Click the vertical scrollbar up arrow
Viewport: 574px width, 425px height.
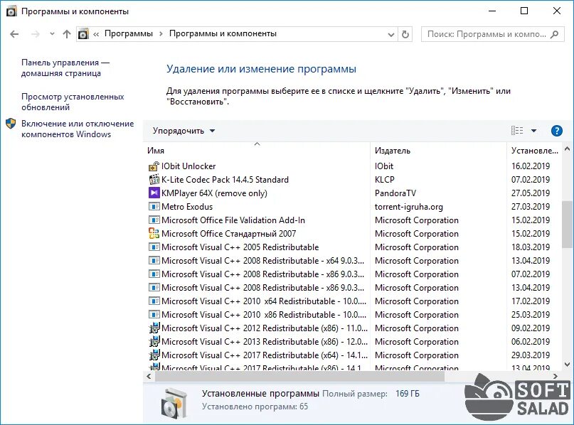567,149
